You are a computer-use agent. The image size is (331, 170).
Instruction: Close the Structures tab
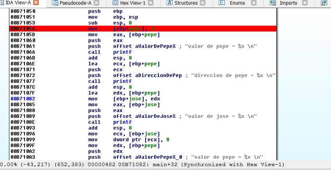202,3
